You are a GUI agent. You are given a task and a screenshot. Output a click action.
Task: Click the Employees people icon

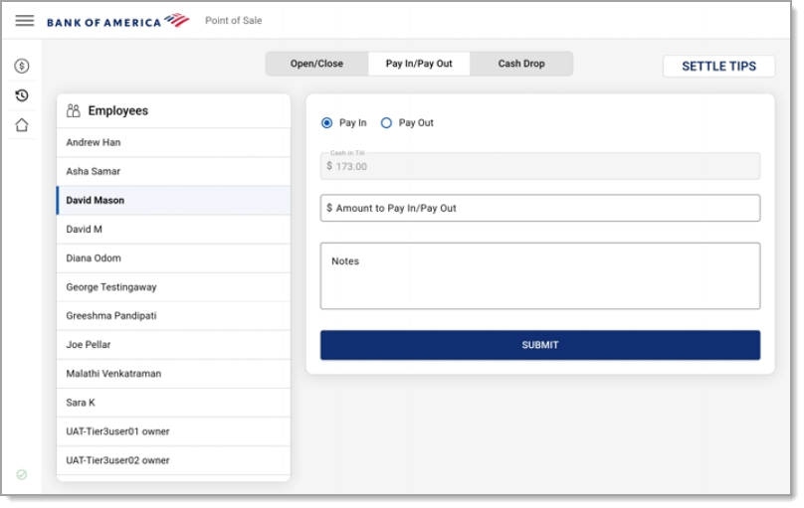coord(74,110)
